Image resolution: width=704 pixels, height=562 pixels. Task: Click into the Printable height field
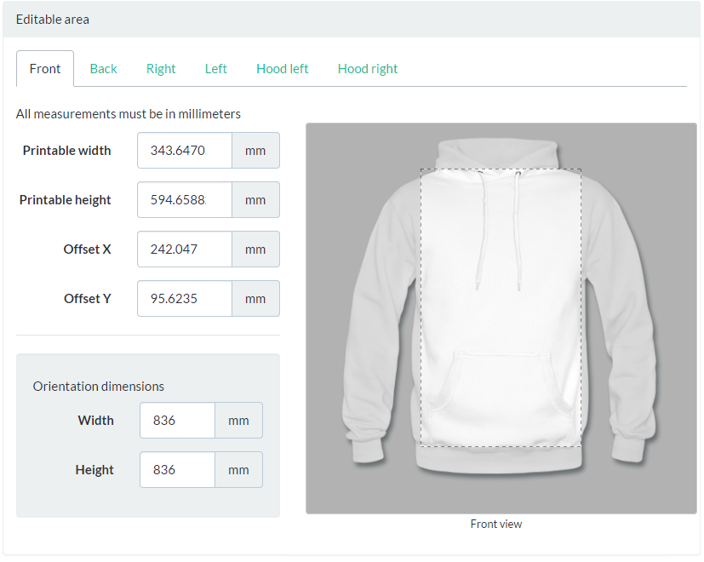185,200
